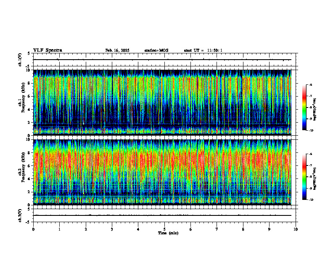Click time axis tick label "3"
Screen dimensions: 333x257
click(112, 229)
